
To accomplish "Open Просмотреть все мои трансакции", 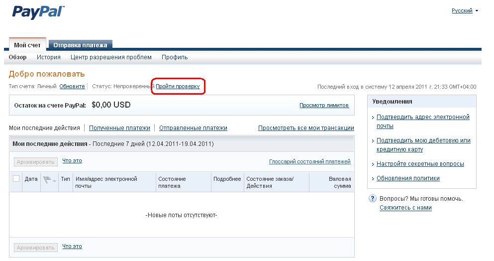I will (306, 128).
